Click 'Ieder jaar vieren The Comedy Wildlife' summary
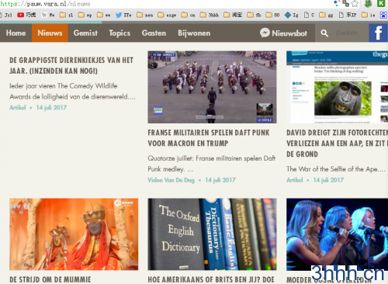Viewport: 388px width, 284px height. (x=72, y=91)
